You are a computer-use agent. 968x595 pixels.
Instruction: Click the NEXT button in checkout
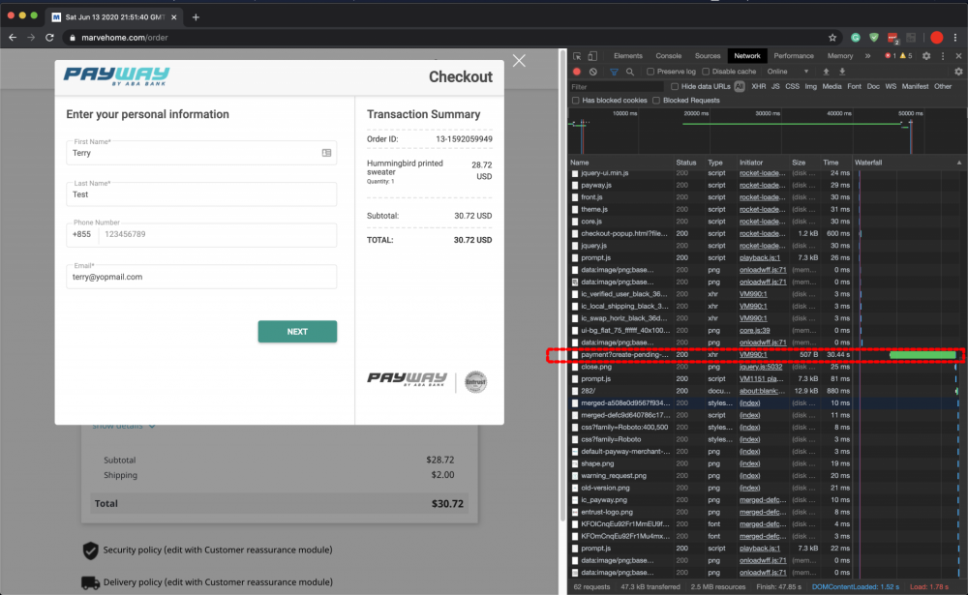point(297,332)
